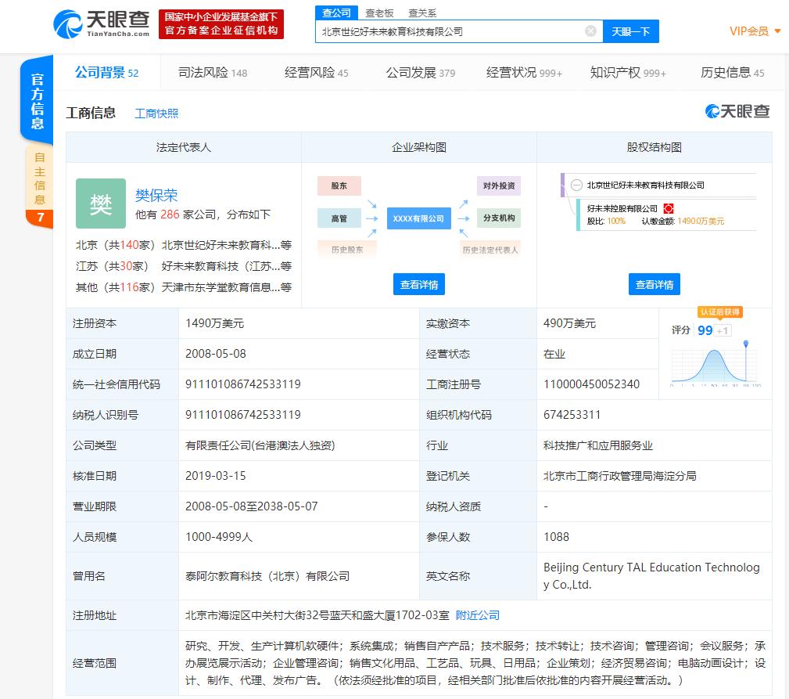Image resolution: width=789 pixels, height=699 pixels.
Task: Collapse the 北京世纪好未来教育科技有限公司 equity tree node
Action: point(576,186)
